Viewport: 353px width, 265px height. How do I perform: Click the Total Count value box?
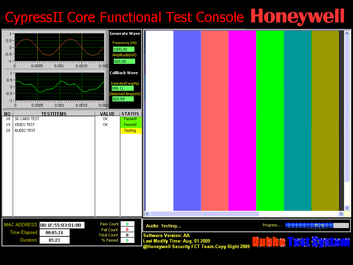[x=128, y=235]
